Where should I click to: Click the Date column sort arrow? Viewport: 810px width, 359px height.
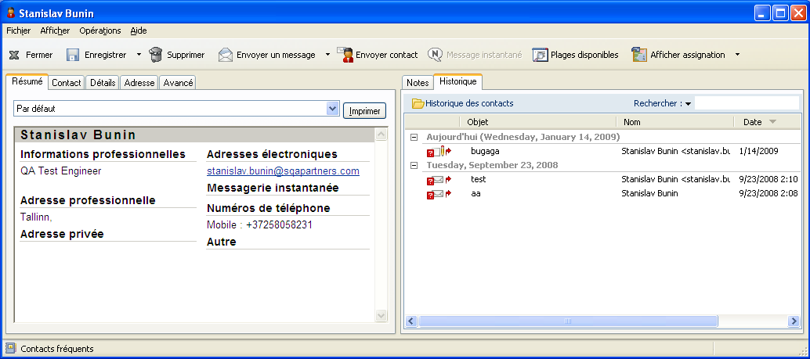pos(773,122)
